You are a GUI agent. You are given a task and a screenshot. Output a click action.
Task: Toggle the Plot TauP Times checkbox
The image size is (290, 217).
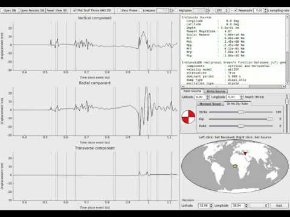click(x=75, y=10)
